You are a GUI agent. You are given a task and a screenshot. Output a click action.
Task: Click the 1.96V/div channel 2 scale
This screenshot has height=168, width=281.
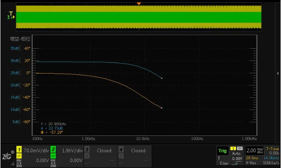point(72,151)
